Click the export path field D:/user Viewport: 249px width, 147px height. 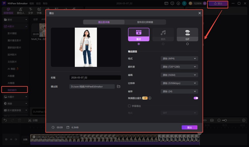click(92, 86)
